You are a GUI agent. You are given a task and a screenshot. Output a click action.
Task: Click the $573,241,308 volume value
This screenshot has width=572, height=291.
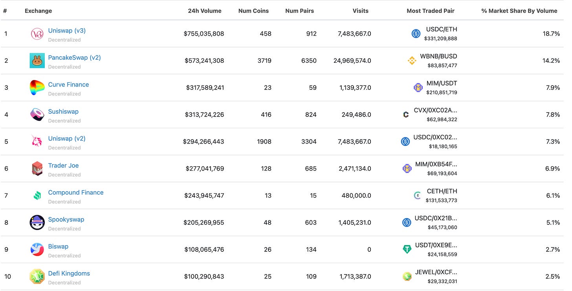(x=204, y=61)
